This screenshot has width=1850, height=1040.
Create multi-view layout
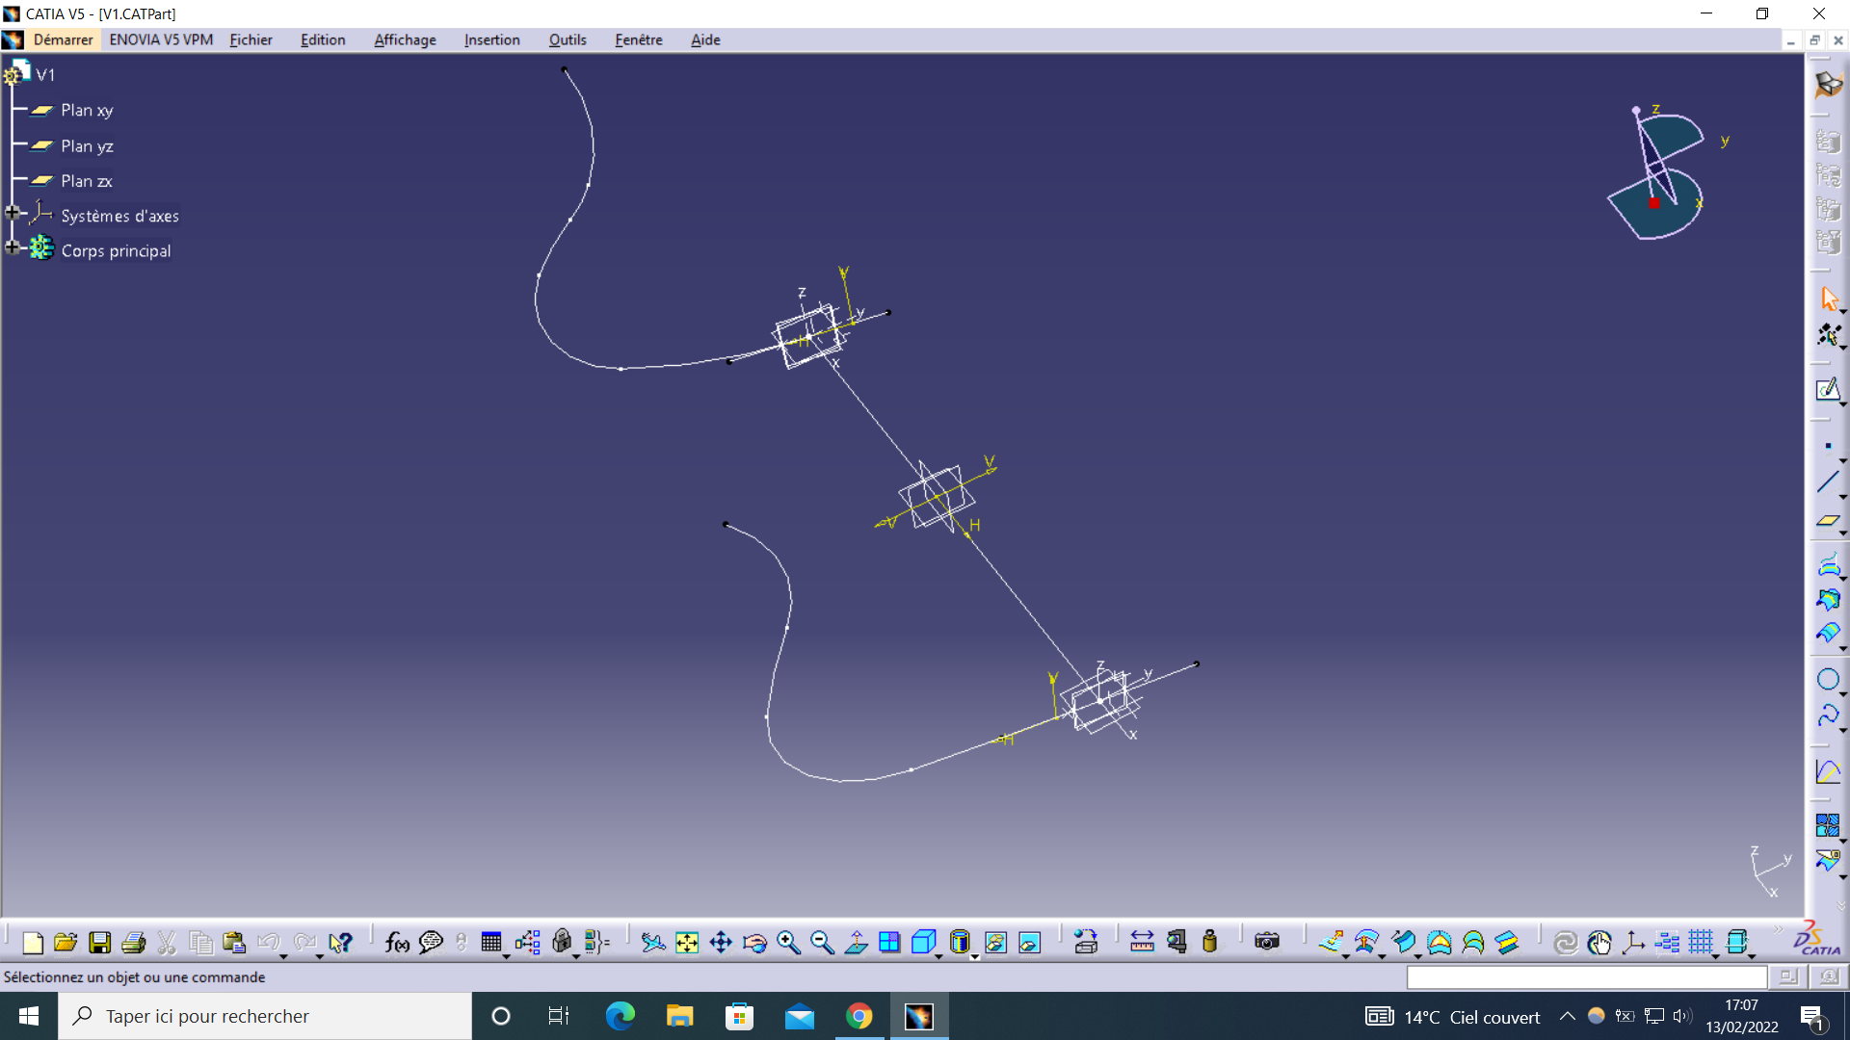coord(889,943)
